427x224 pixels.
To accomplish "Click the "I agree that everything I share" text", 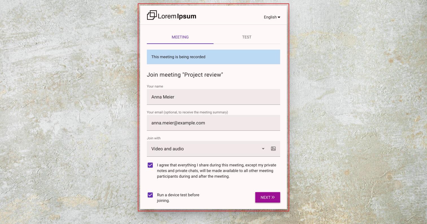I will [217, 171].
